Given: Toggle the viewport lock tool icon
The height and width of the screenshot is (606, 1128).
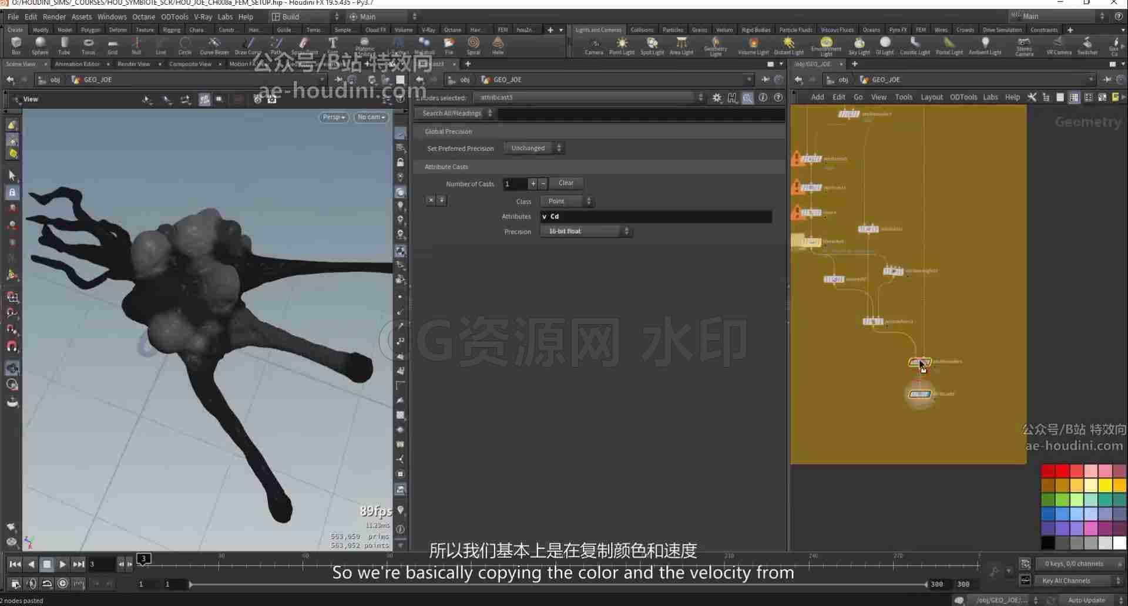Looking at the screenshot, I should pos(12,192).
